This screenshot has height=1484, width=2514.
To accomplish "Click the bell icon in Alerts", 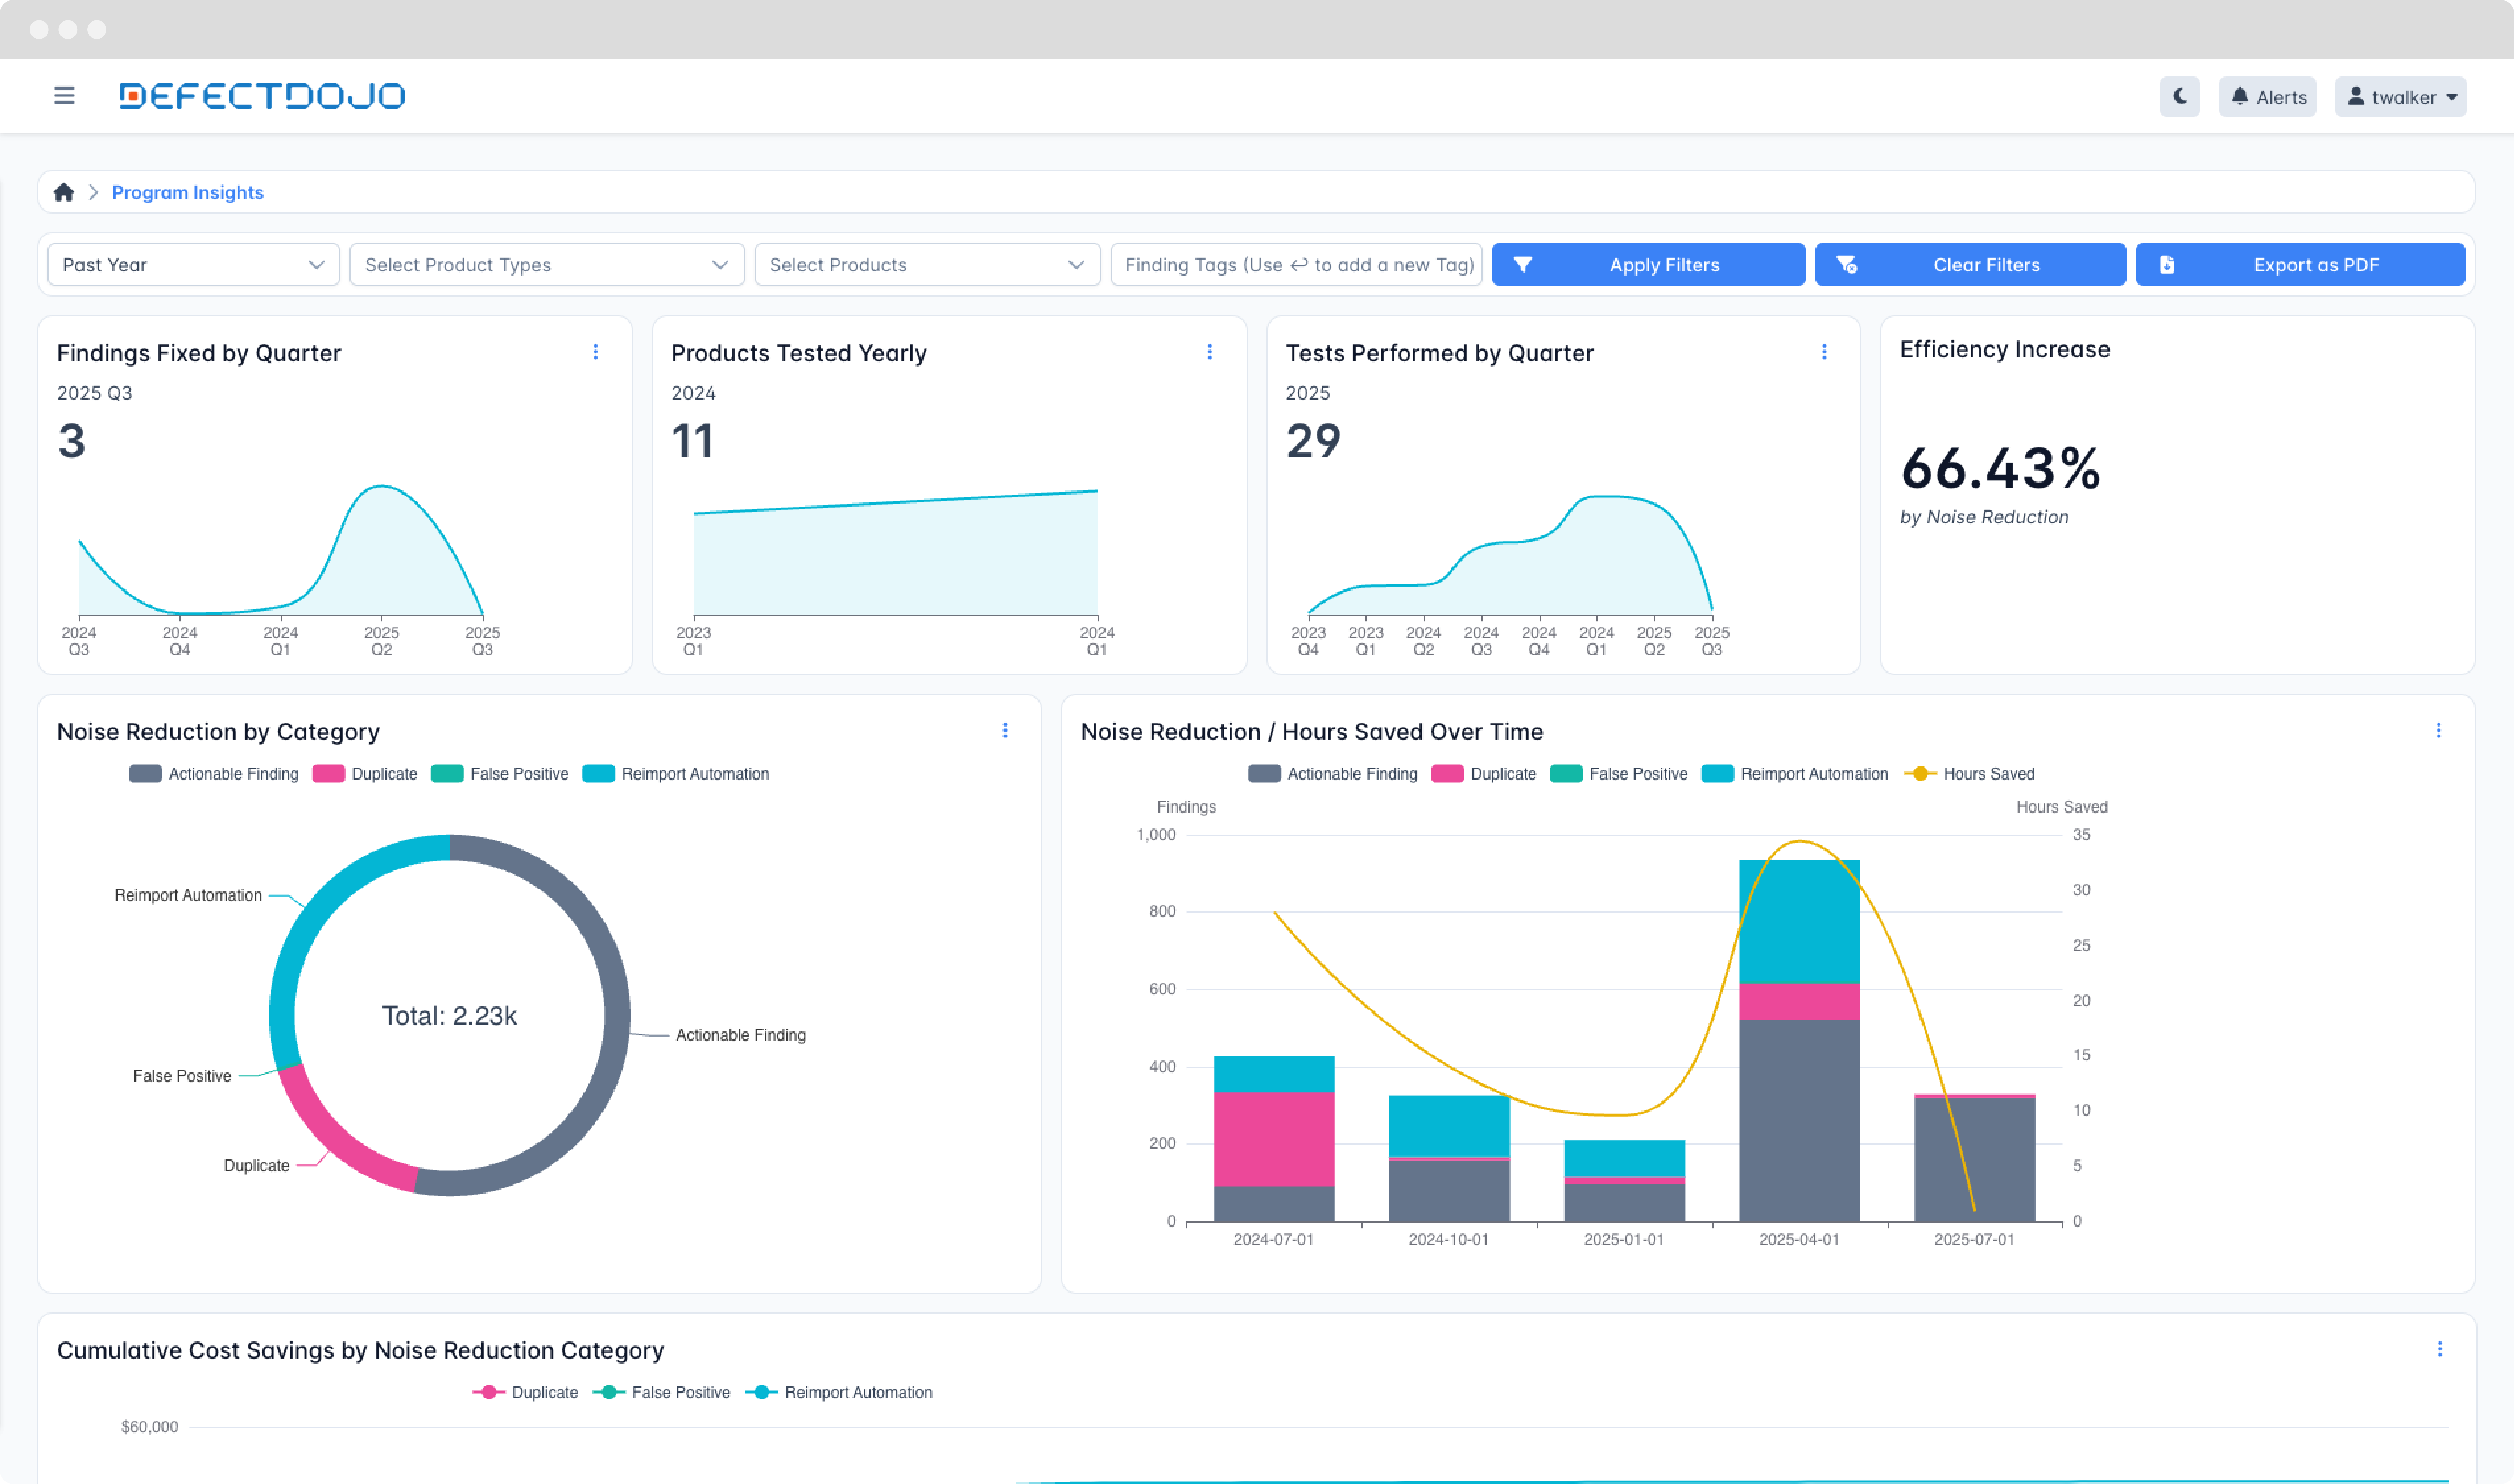I will pos(2240,96).
